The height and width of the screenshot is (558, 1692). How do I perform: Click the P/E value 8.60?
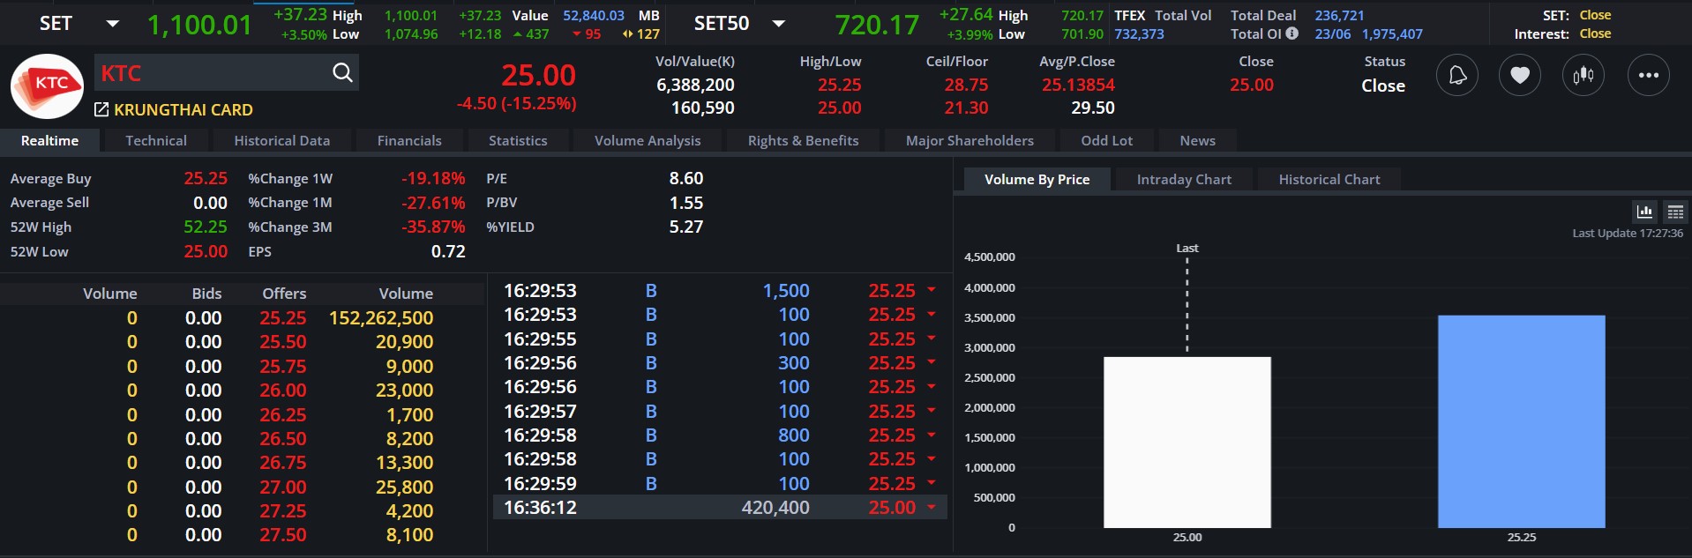pos(686,179)
